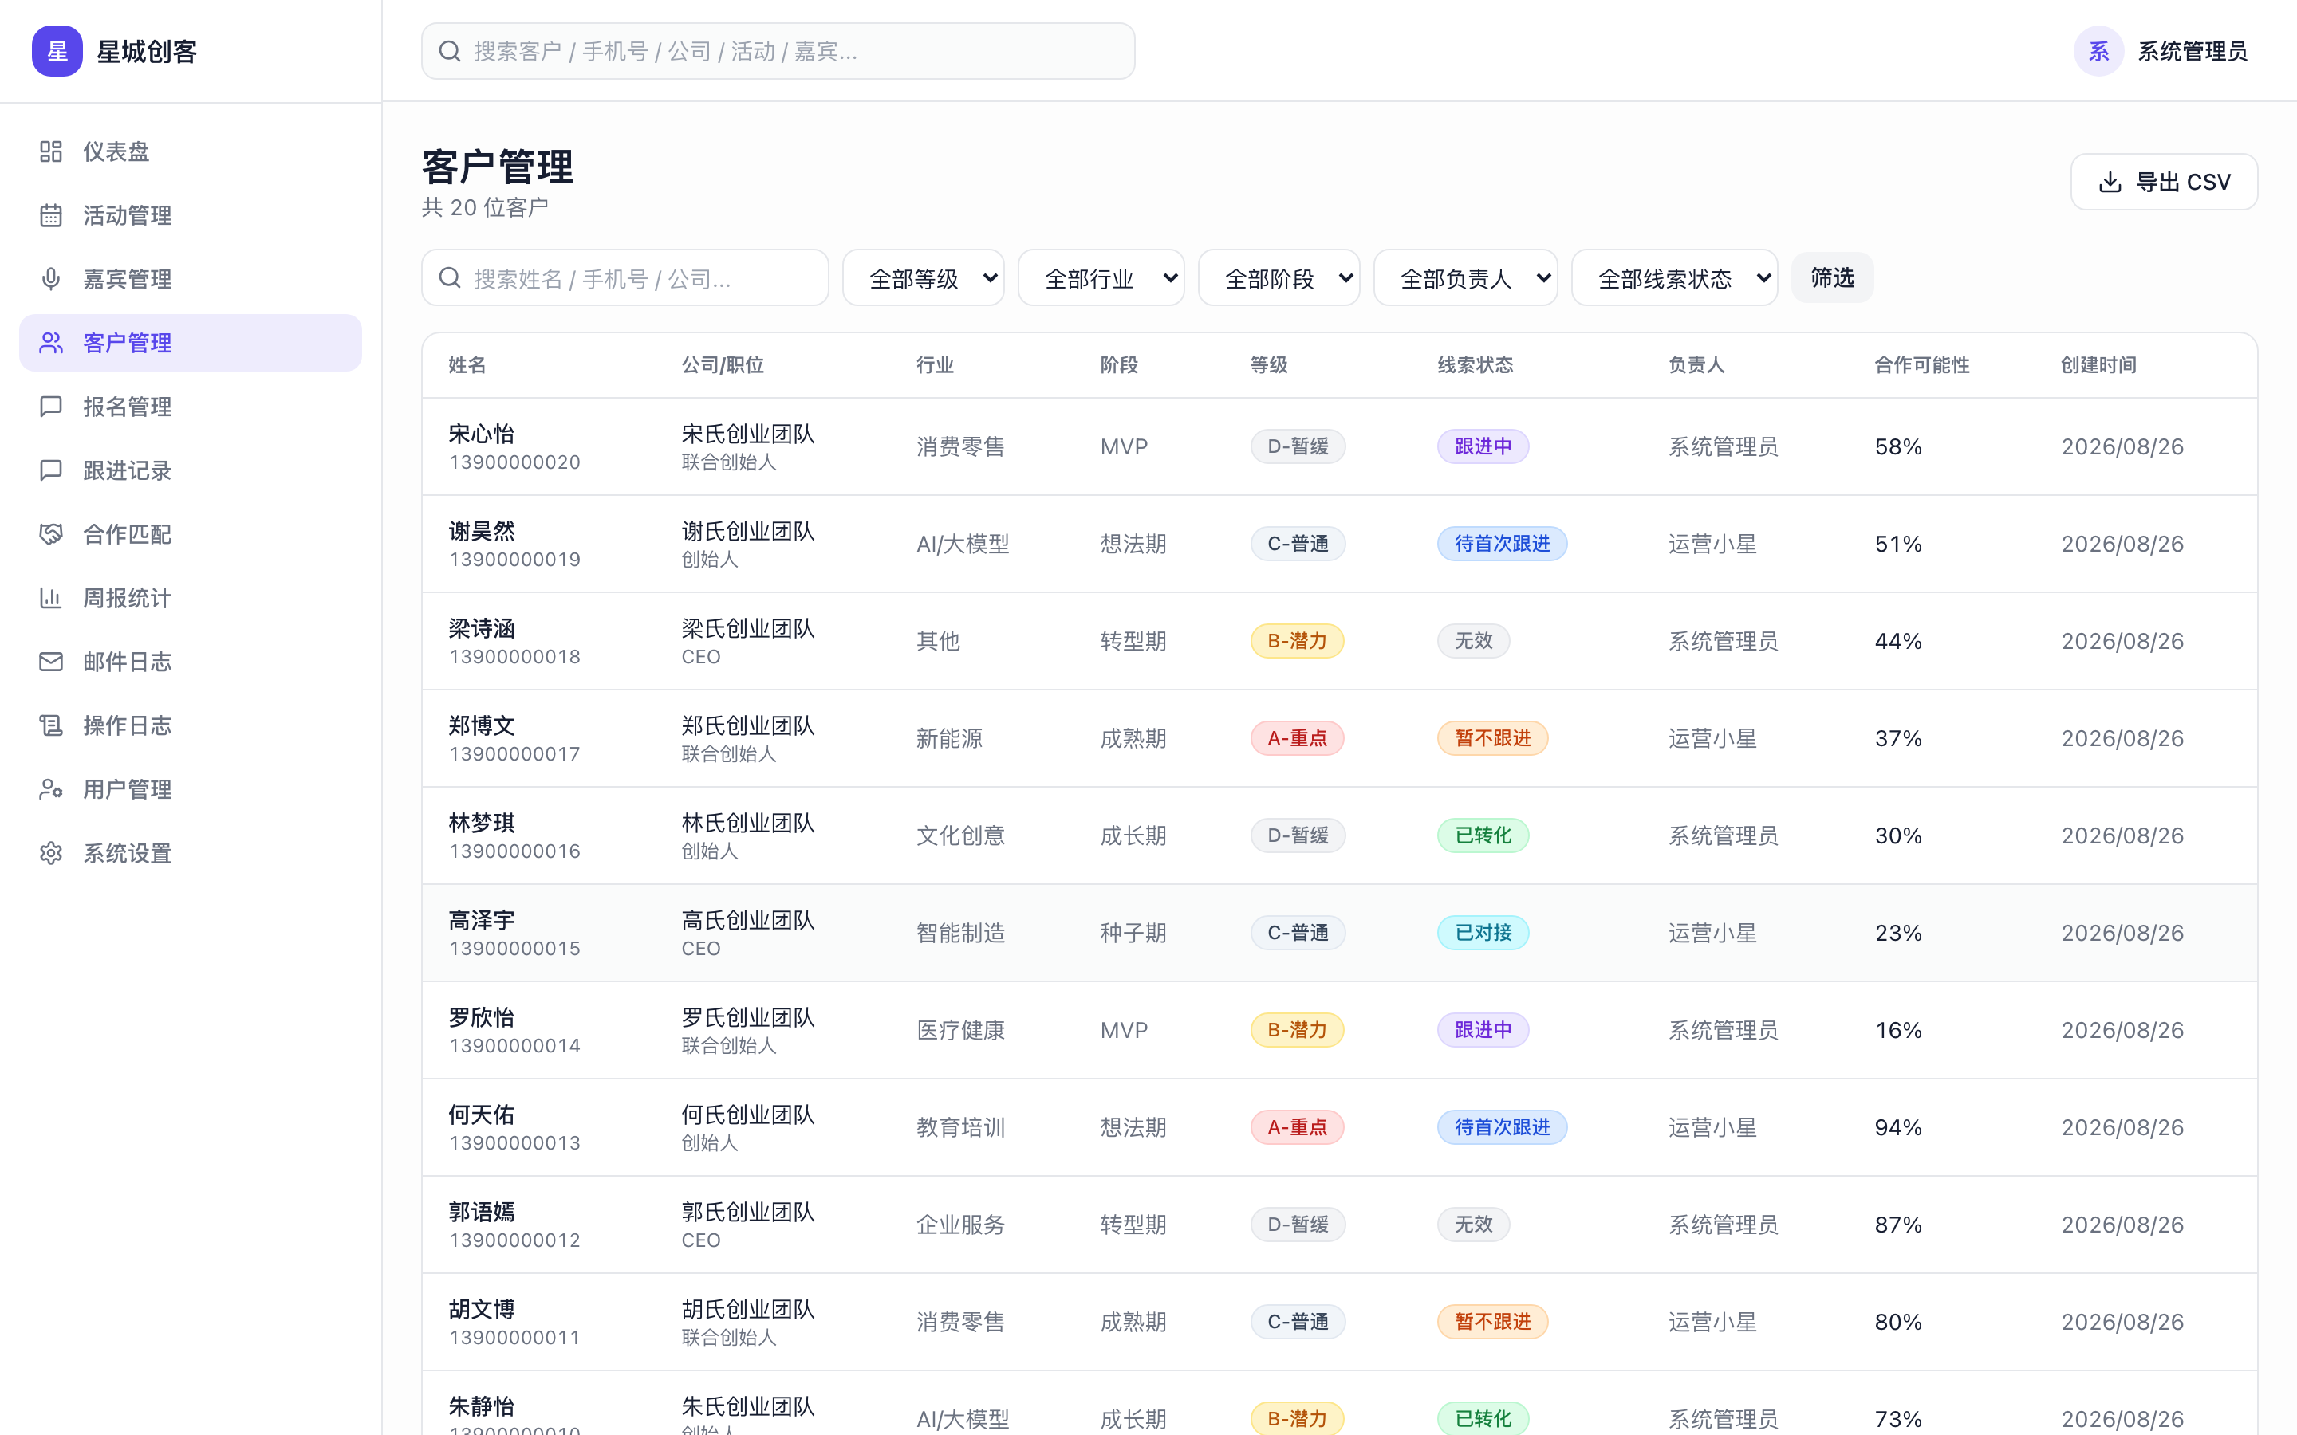Click the 合作可能性 column header
The image size is (2297, 1435).
pyautogui.click(x=1921, y=365)
